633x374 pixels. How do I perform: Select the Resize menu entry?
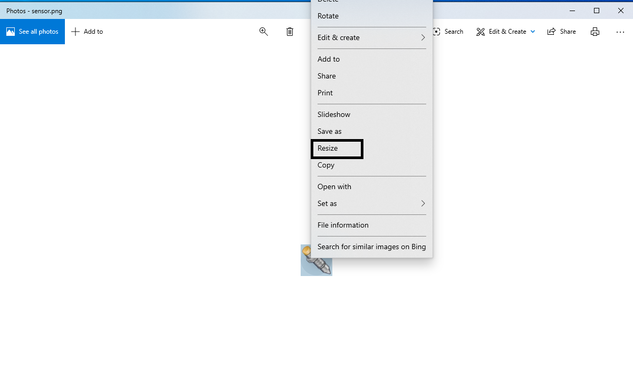(x=372, y=148)
